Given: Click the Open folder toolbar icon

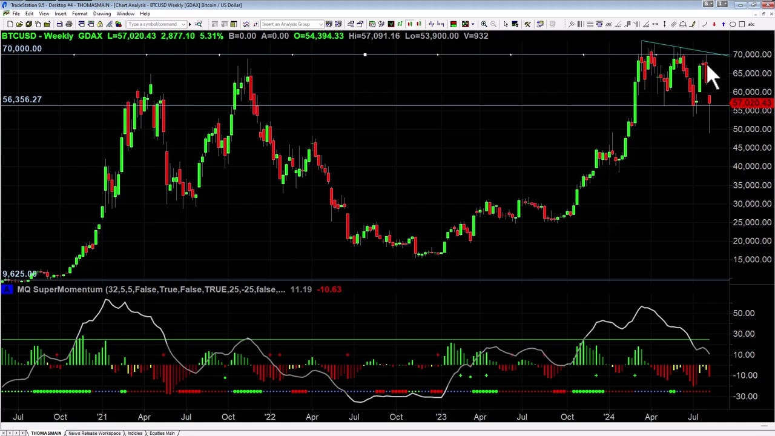Looking at the screenshot, I should (19, 24).
